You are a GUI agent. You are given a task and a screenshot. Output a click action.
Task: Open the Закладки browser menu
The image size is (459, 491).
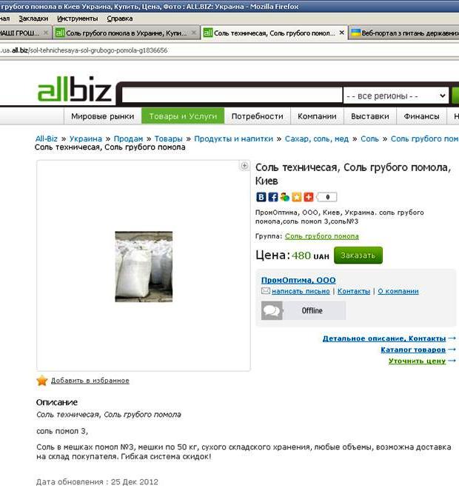click(33, 19)
